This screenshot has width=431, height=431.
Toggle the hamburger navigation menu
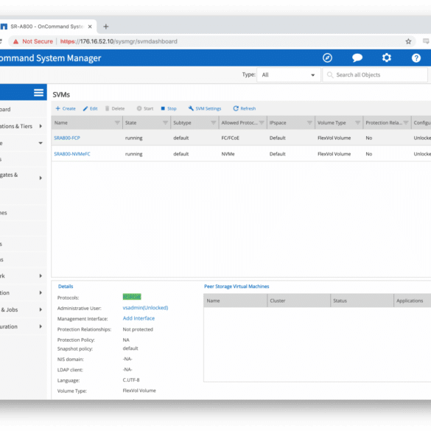(38, 93)
